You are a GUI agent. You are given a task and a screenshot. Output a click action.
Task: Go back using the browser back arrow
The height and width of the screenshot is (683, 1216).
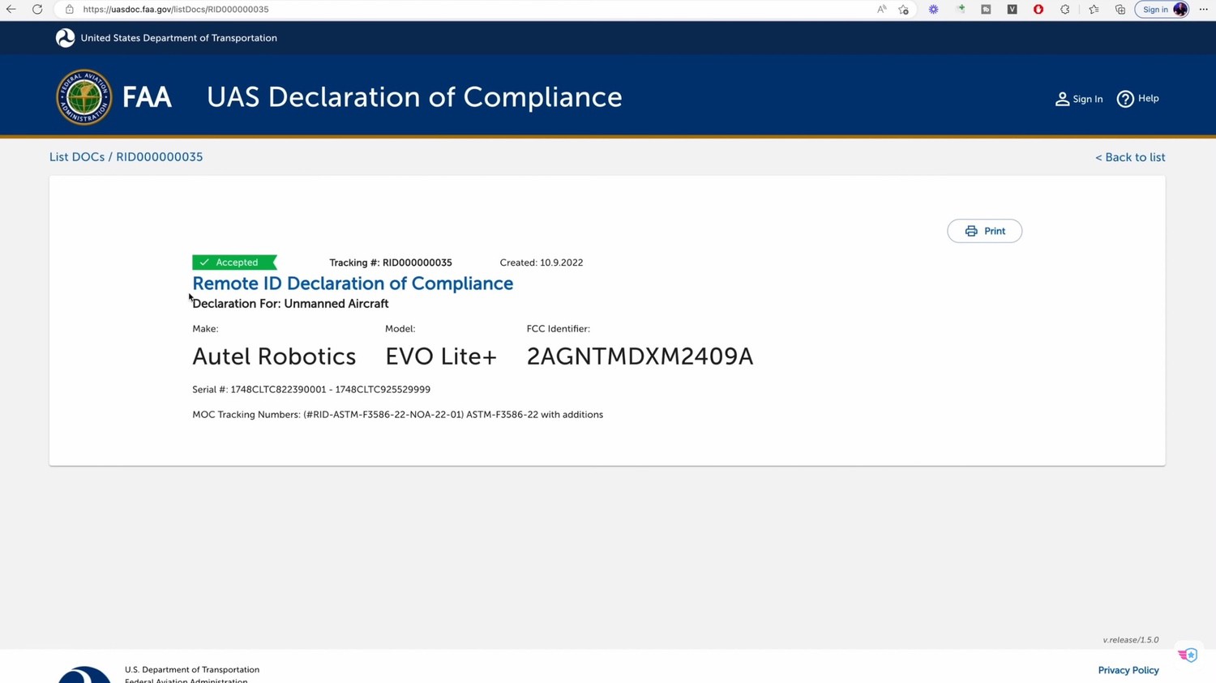click(11, 9)
